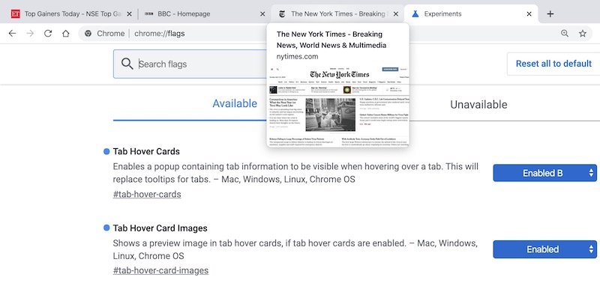Click the blue dot beside Tab Hover Card Images

(x=106, y=228)
